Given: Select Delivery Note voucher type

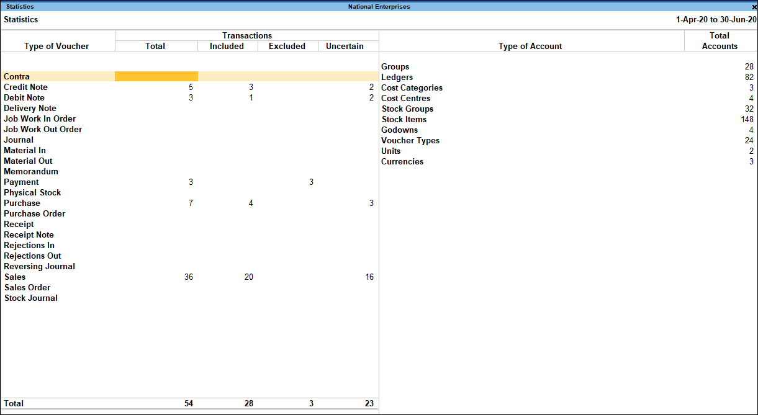Looking at the screenshot, I should point(30,109).
